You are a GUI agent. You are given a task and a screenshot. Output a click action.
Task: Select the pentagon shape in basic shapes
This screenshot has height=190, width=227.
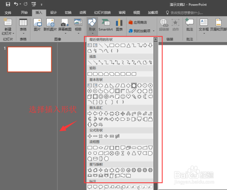pos(134,85)
